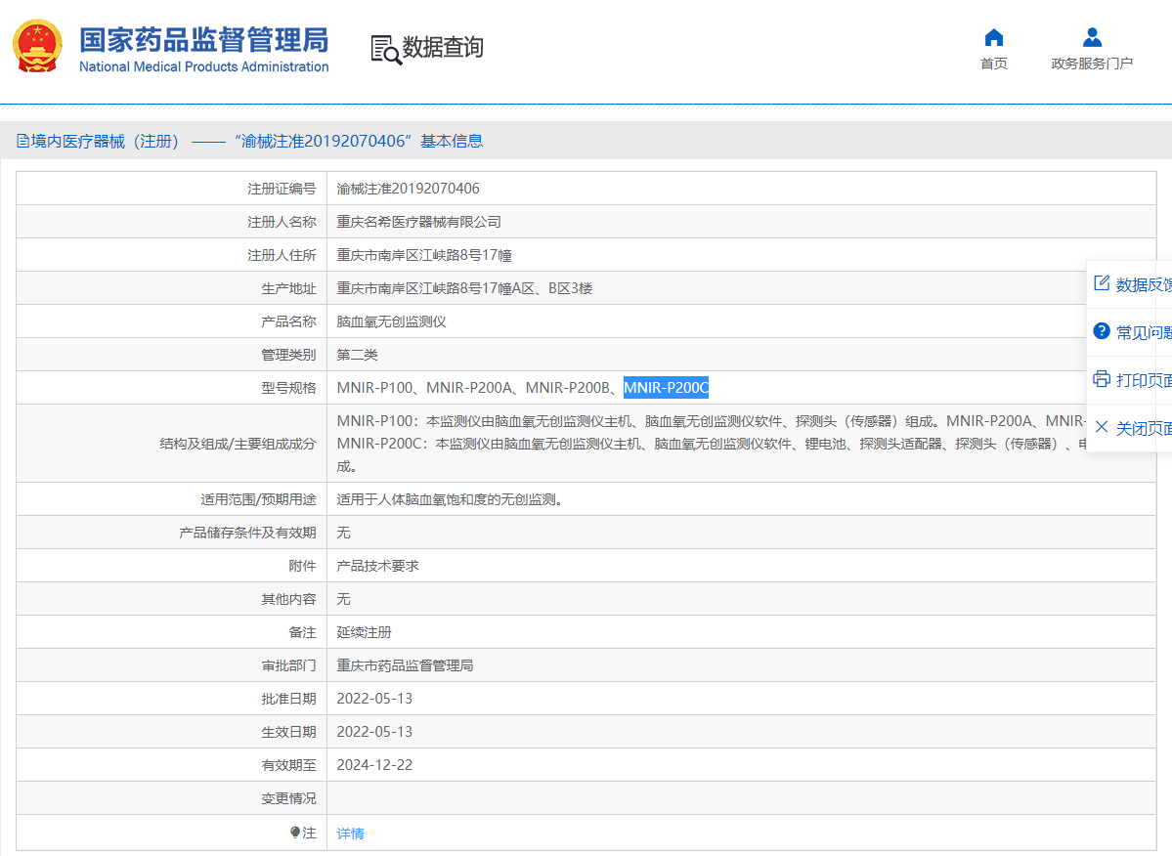Click product name 脑血氧无创监测仪
The height and width of the screenshot is (856, 1172).
click(391, 321)
